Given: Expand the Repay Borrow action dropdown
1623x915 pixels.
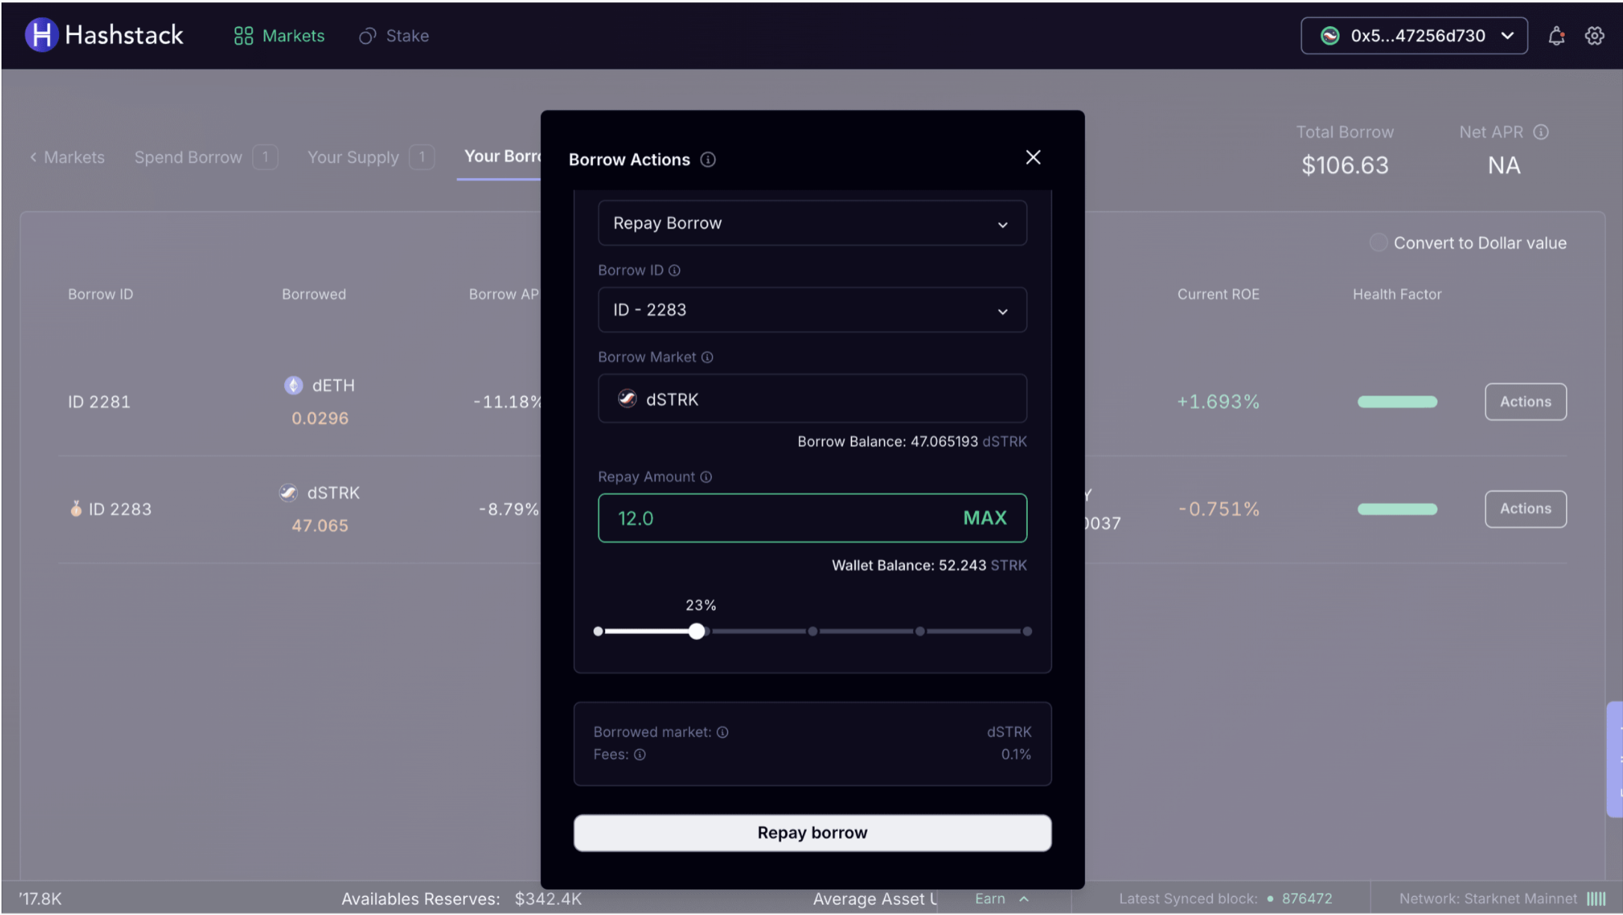Looking at the screenshot, I should click(x=811, y=224).
